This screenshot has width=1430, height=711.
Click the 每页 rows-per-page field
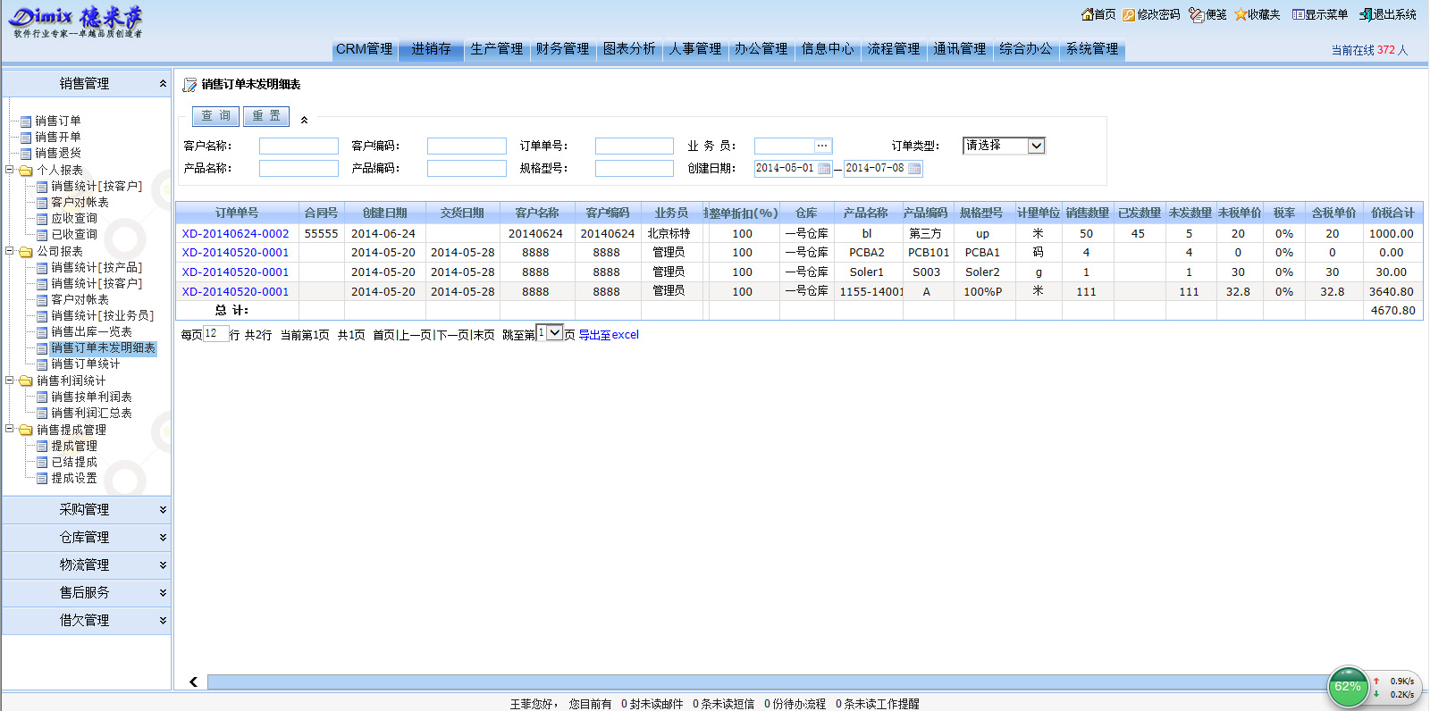tap(215, 334)
